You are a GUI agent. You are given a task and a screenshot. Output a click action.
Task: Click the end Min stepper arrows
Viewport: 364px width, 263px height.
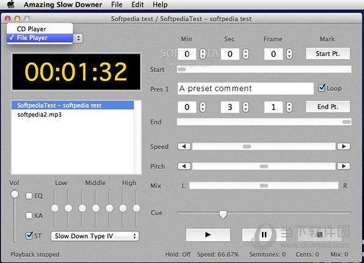pos(203,107)
